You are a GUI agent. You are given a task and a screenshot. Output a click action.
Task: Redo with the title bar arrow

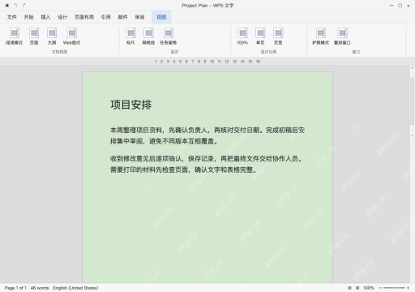click(24, 5)
